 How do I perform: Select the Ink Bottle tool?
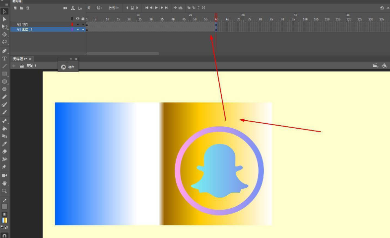(x=4, y=136)
